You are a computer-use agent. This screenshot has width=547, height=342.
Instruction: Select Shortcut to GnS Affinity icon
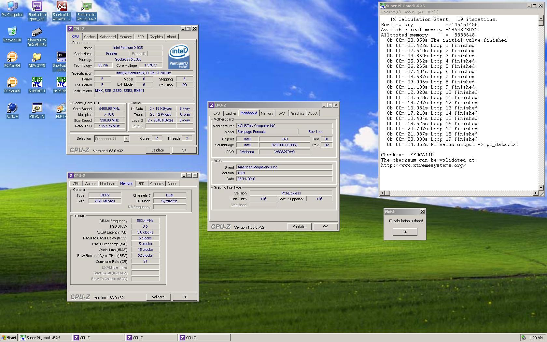pos(37,36)
